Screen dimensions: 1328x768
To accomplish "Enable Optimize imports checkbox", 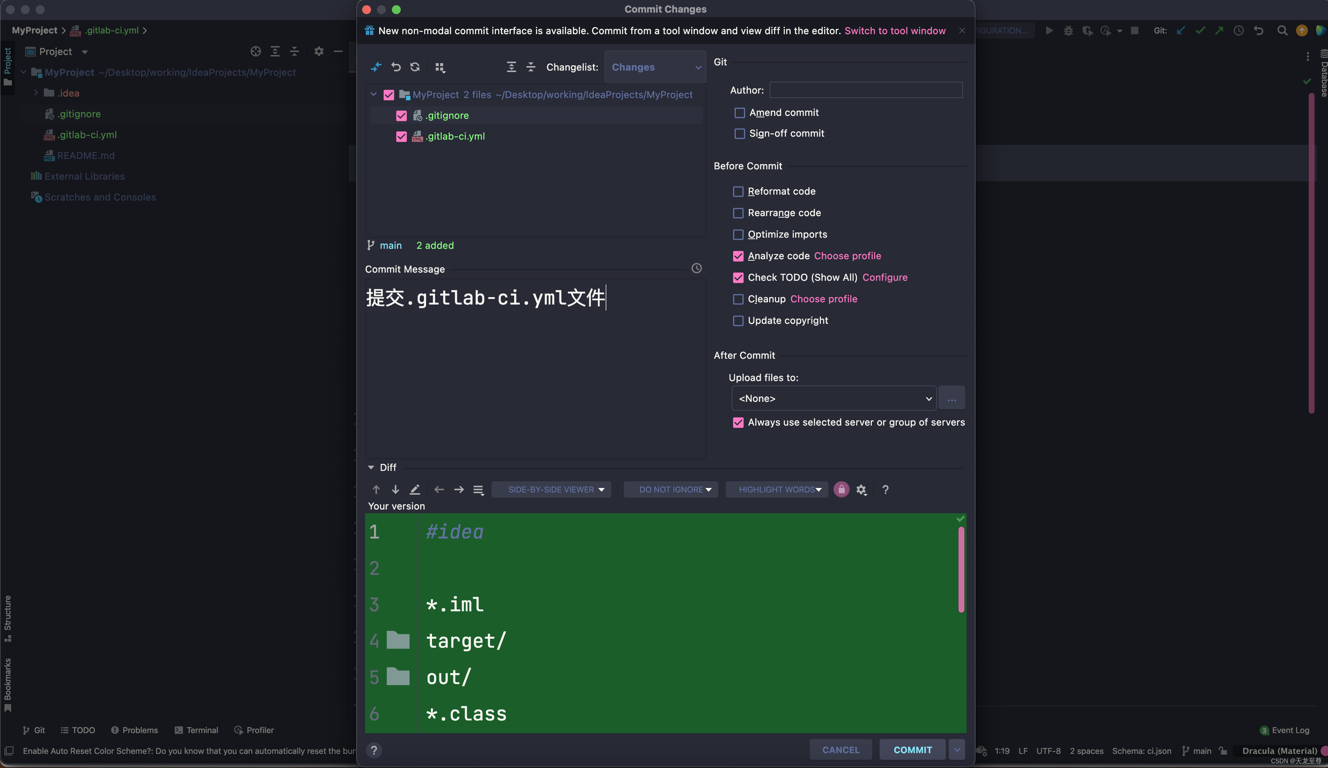I will tap(738, 235).
